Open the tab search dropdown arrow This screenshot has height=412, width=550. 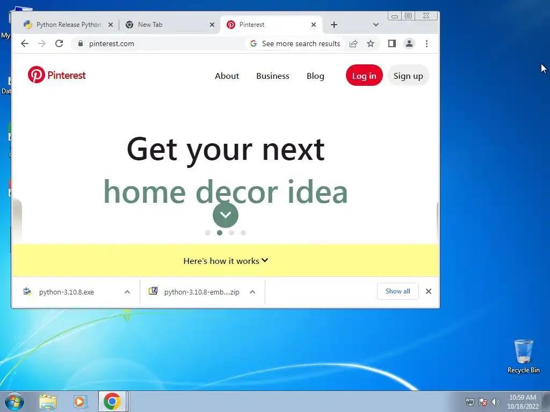tap(375, 25)
